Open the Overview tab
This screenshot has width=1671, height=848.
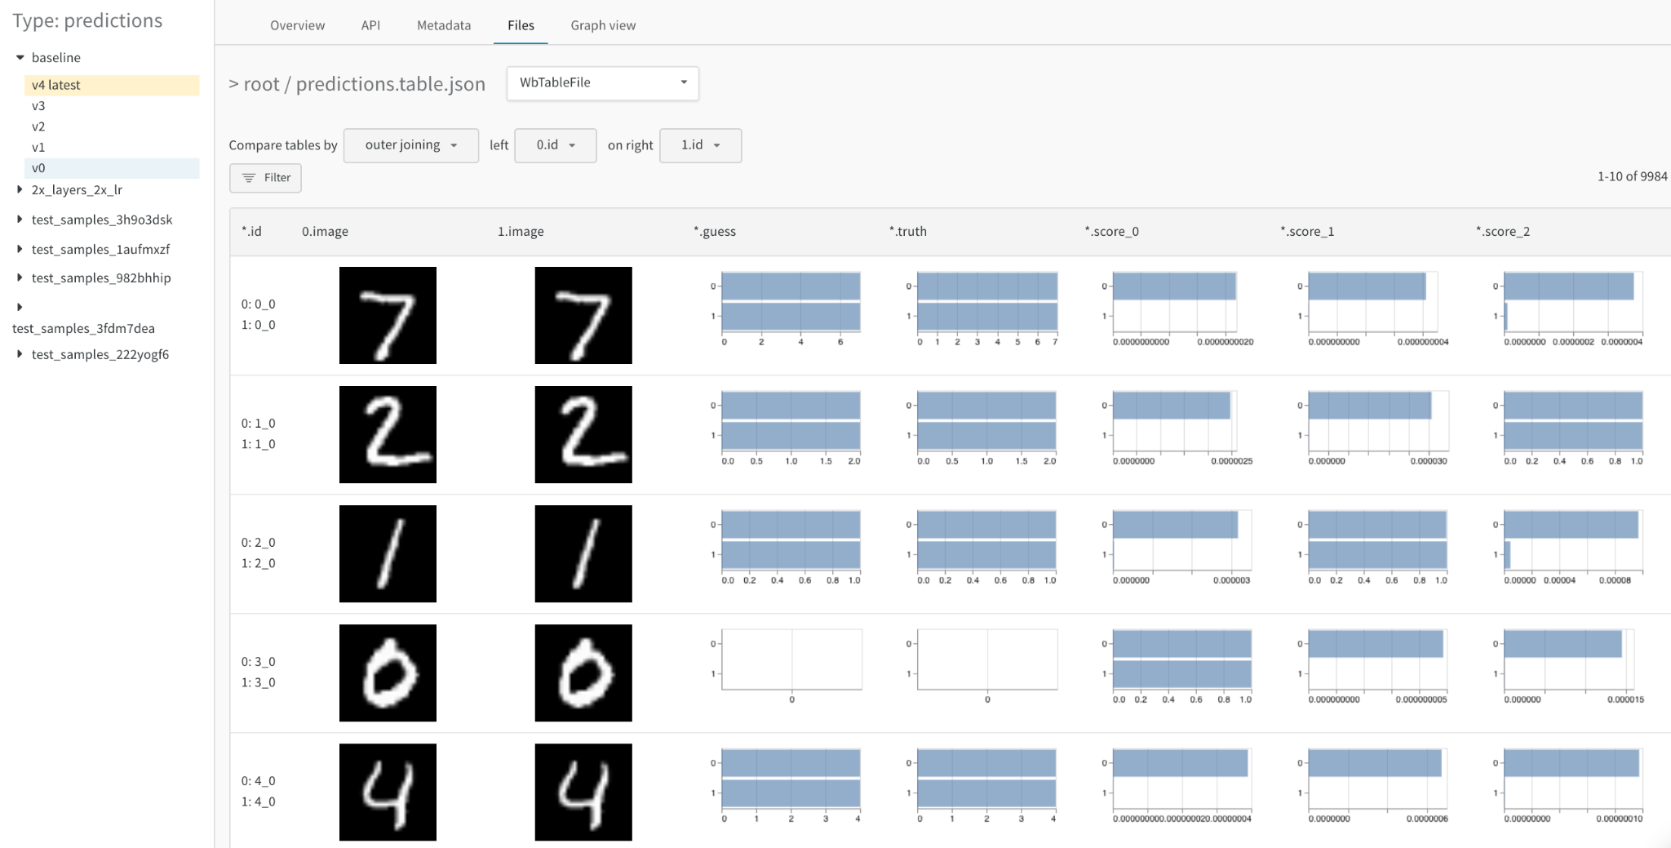pos(297,25)
